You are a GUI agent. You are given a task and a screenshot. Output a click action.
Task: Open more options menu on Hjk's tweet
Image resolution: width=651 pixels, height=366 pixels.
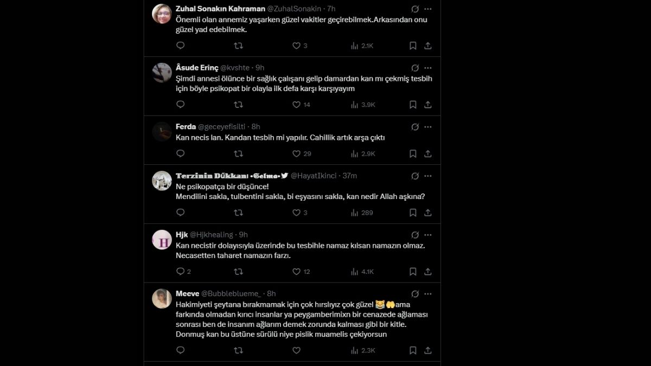click(x=428, y=235)
